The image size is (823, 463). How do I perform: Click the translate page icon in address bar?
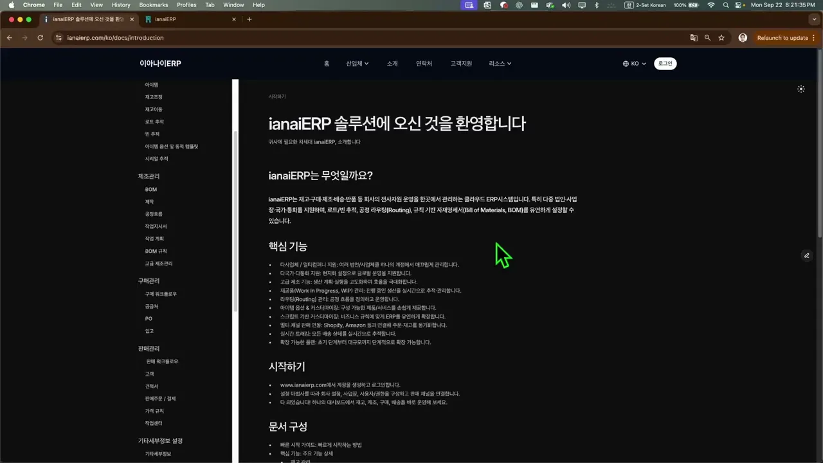[x=694, y=38]
